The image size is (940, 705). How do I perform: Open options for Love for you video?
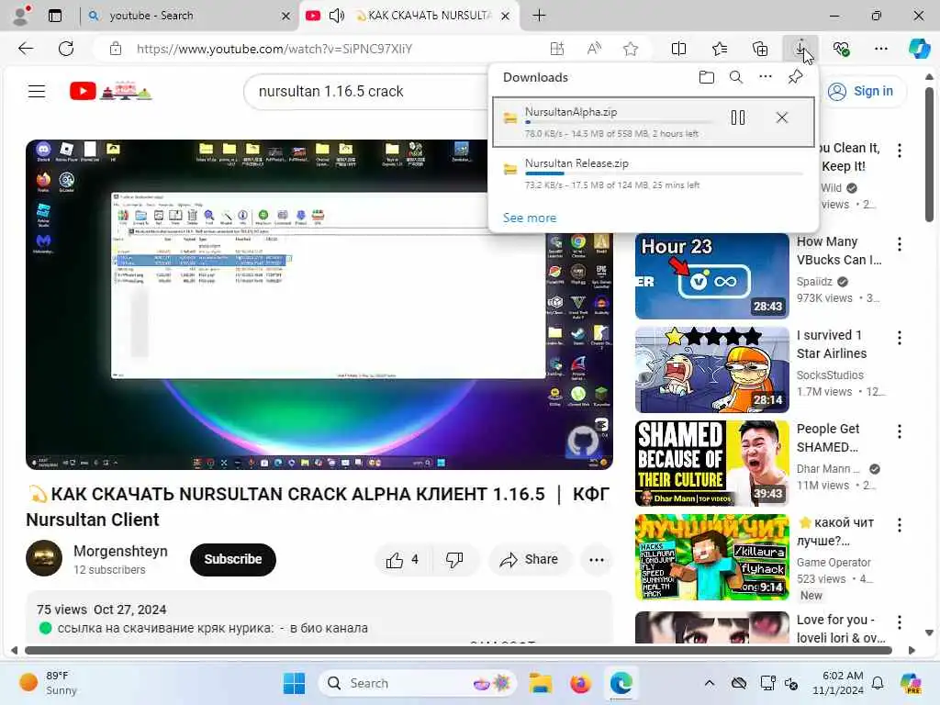pyautogui.click(x=900, y=622)
